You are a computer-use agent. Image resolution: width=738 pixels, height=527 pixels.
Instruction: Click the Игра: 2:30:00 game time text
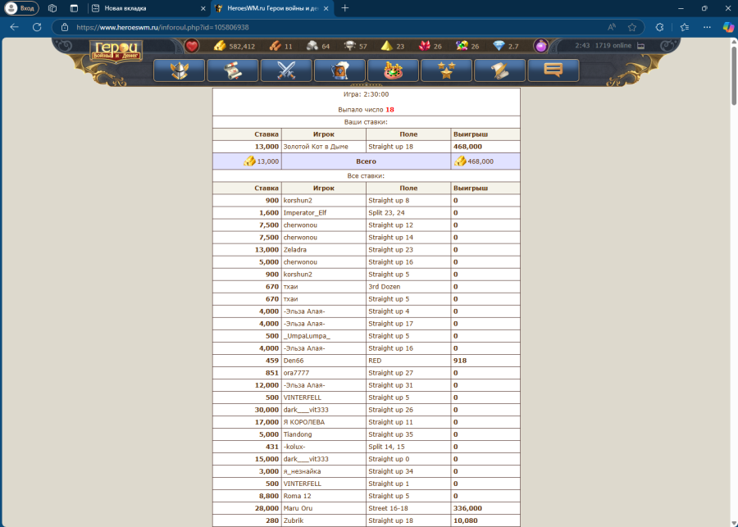(x=367, y=94)
